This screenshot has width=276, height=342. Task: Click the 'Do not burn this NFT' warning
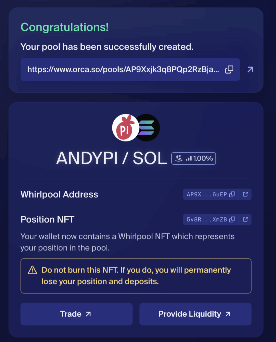[x=136, y=276]
